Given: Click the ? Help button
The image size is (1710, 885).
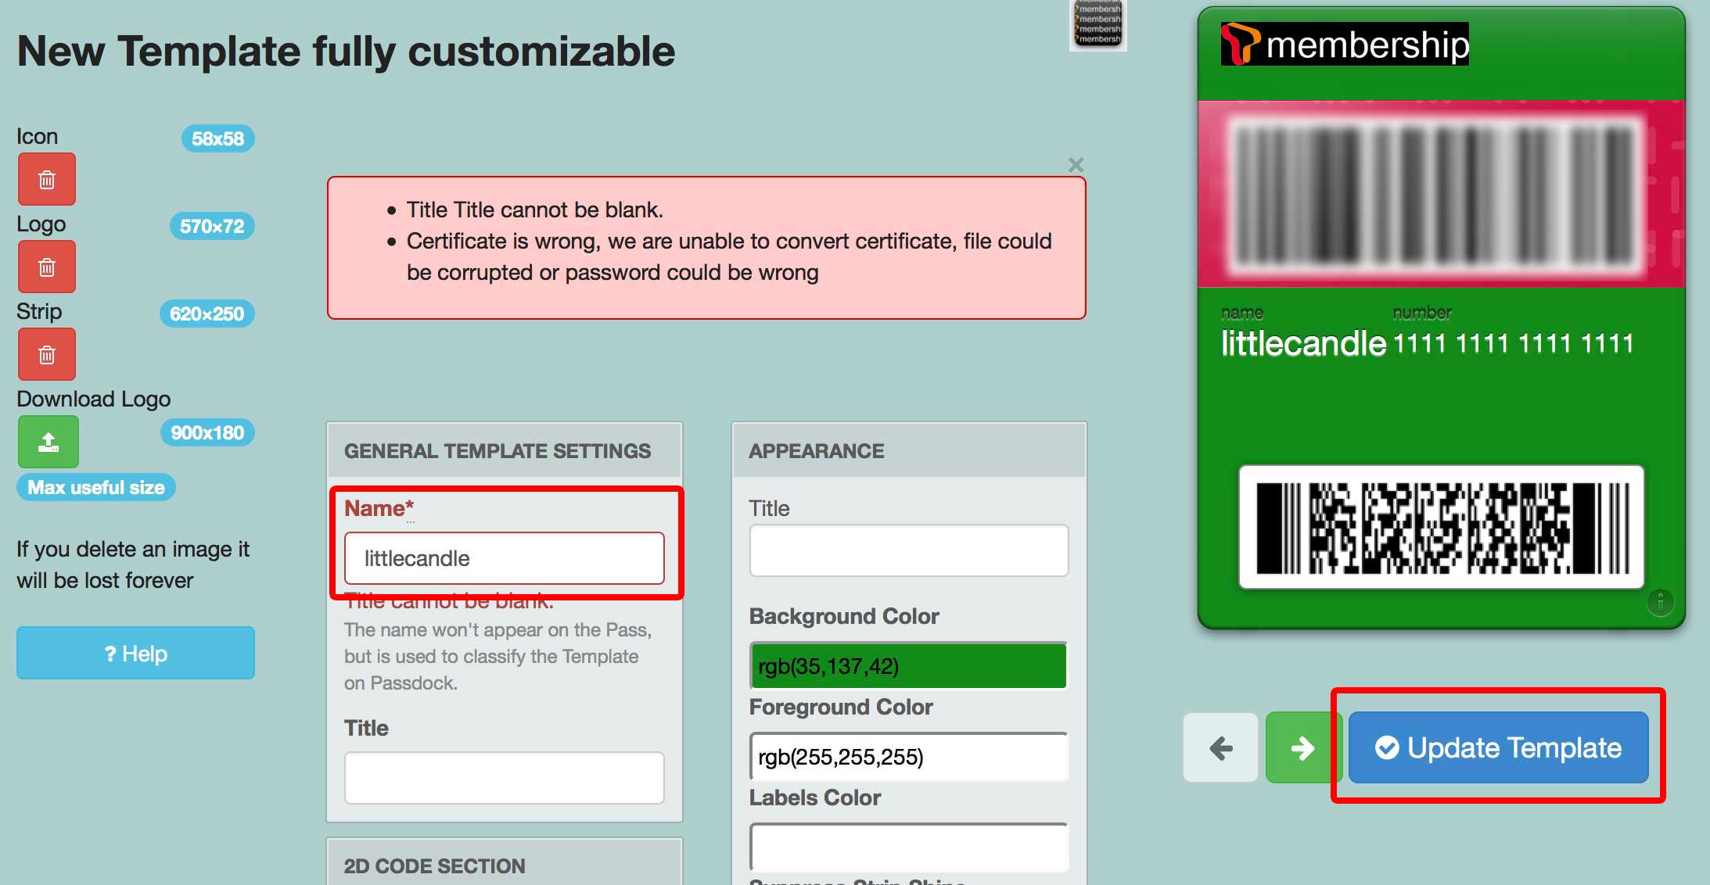Looking at the screenshot, I should coord(135,653).
